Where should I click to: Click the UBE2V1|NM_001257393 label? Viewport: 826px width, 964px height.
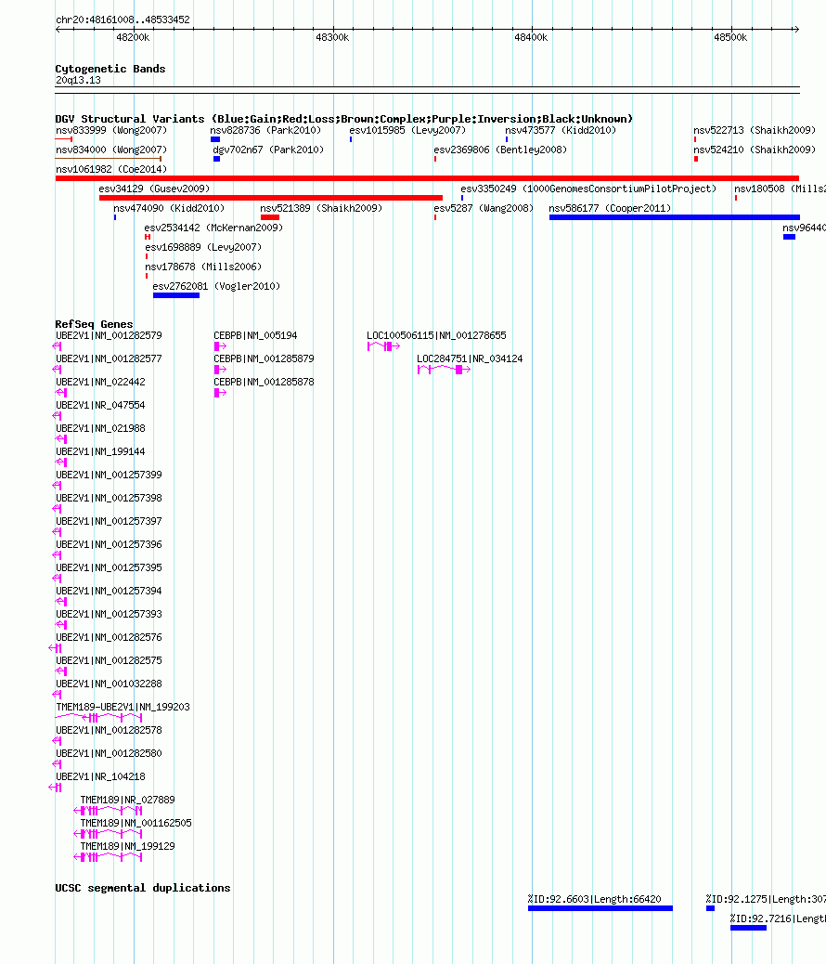tap(109, 614)
